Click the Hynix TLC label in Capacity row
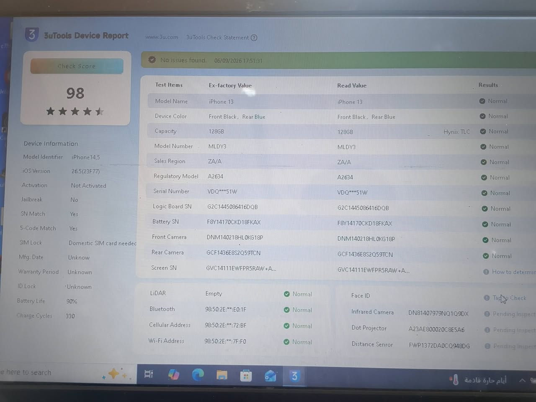Viewport: 536px width, 402px height. pyautogui.click(x=456, y=131)
